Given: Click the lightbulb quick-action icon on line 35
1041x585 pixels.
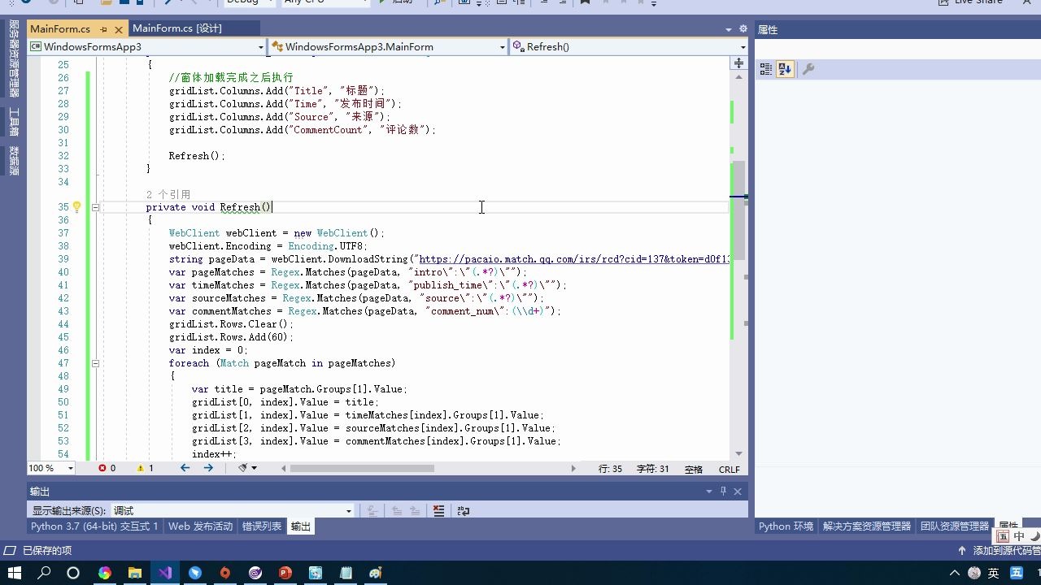Looking at the screenshot, I should (77, 207).
